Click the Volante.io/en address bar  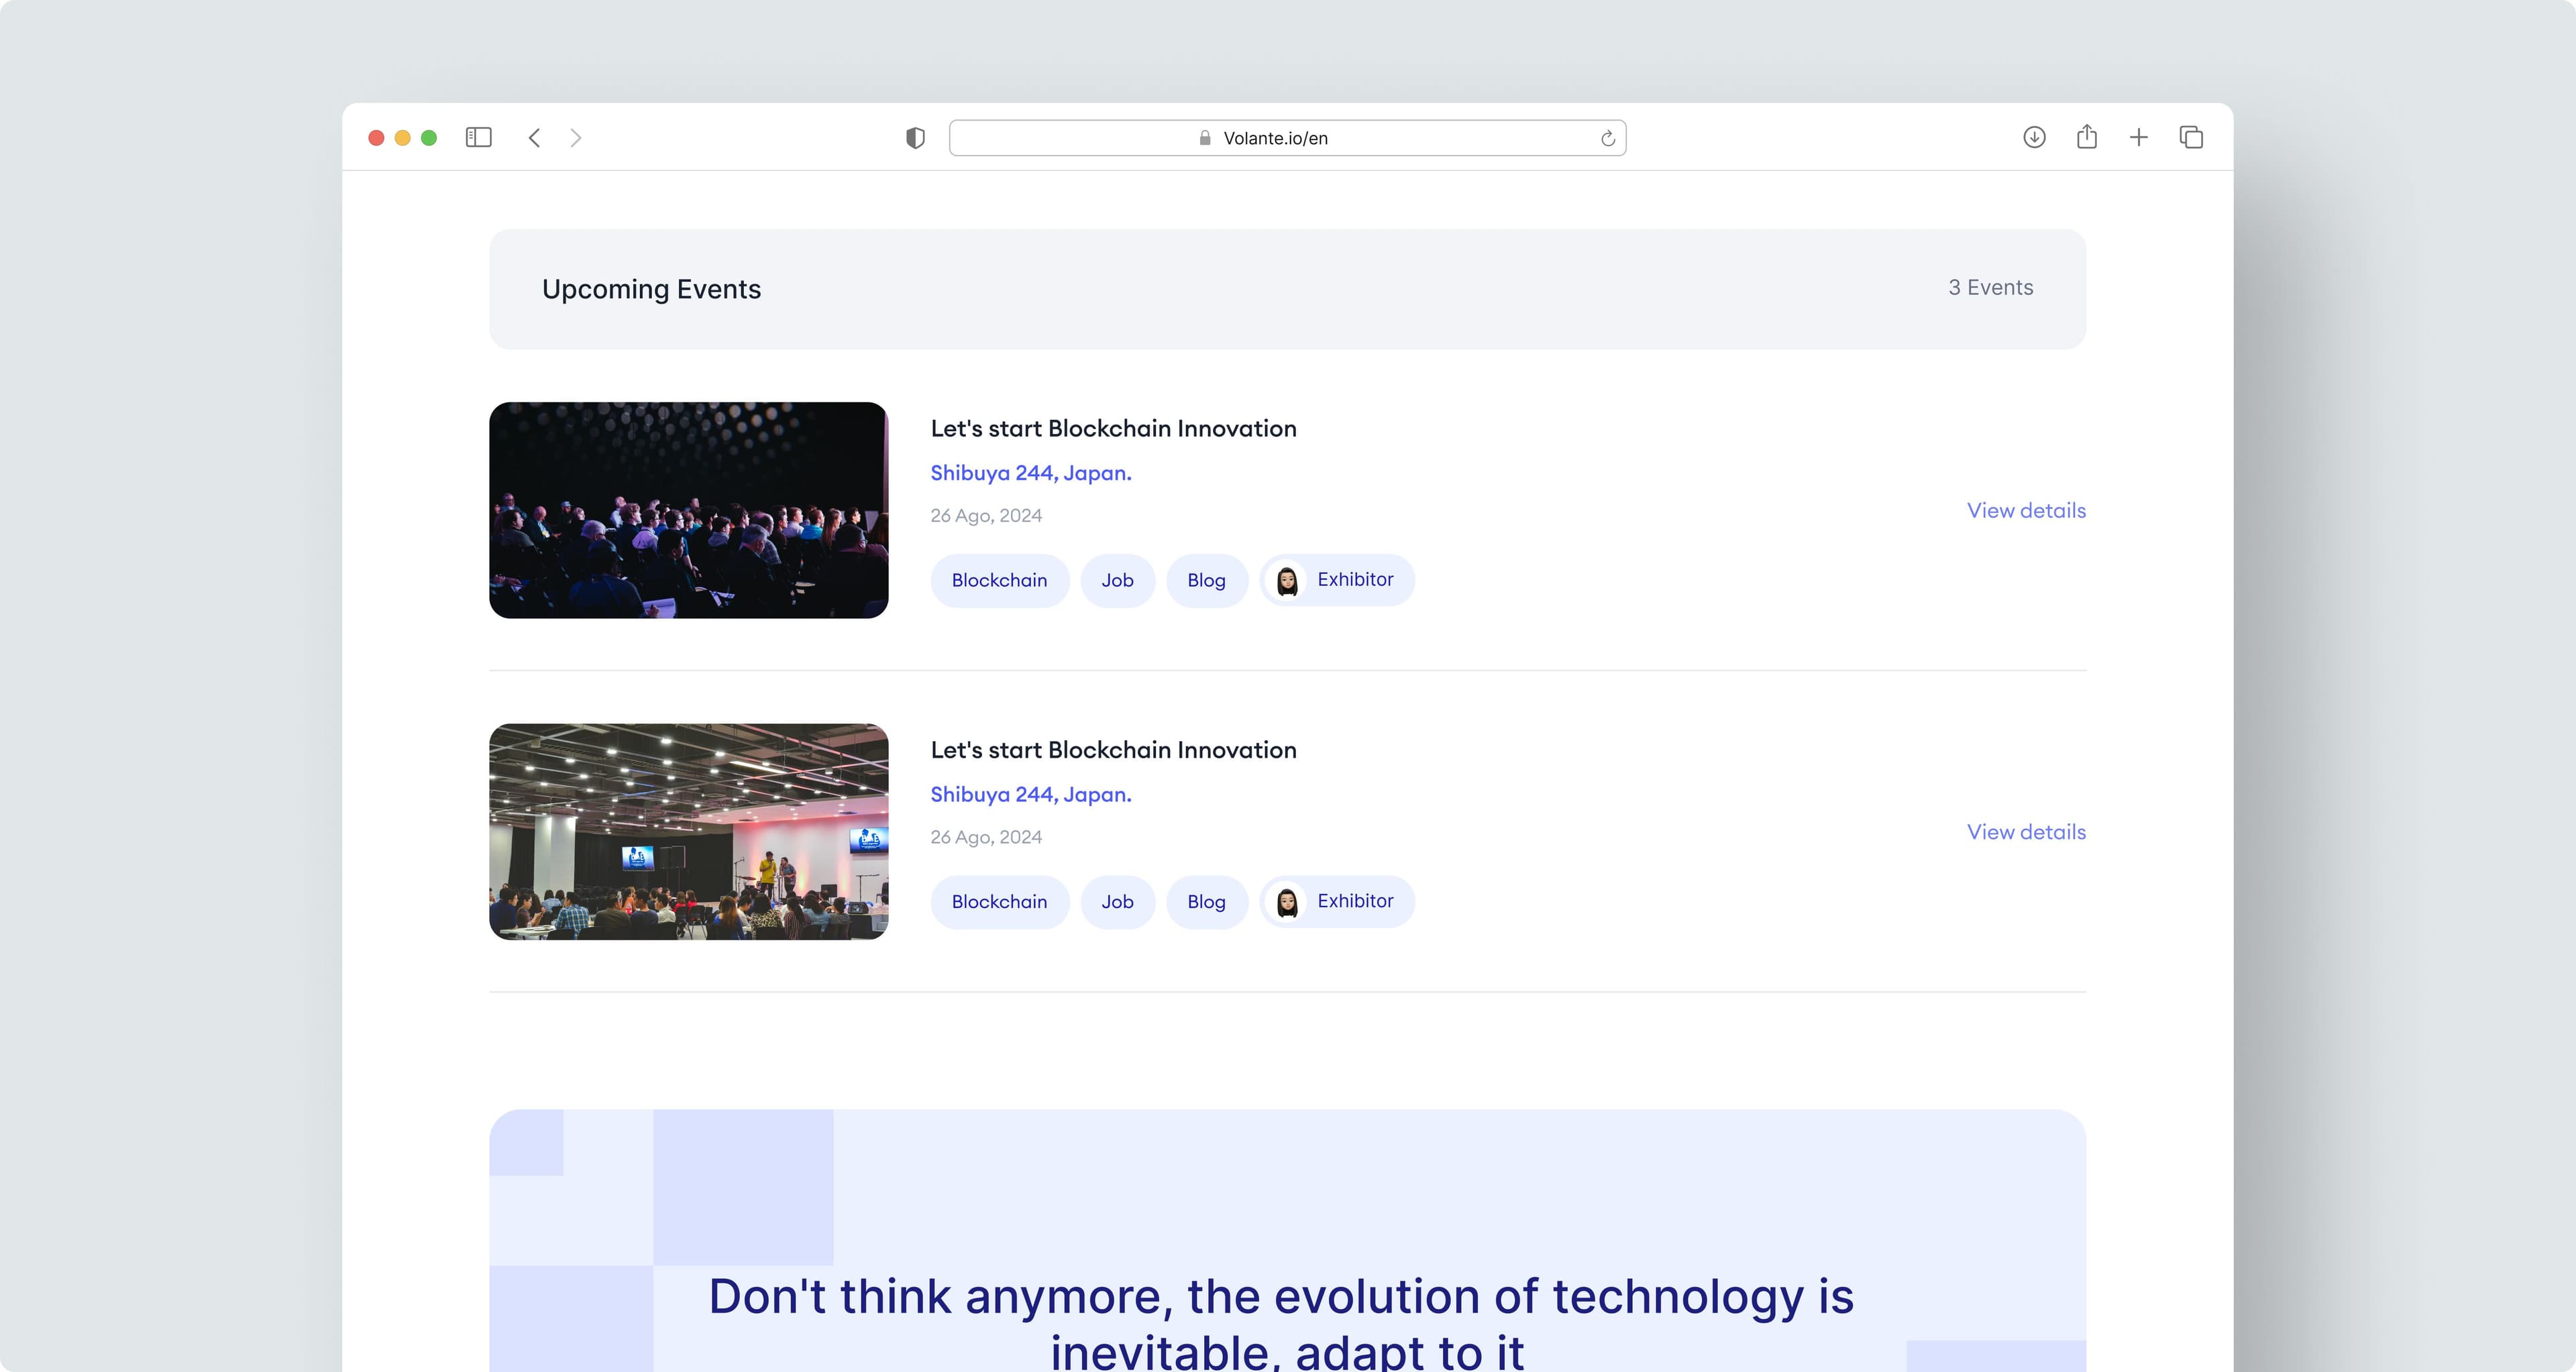pos(1275,139)
